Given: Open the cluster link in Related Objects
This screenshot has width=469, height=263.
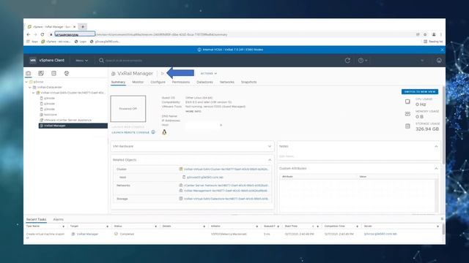Looking at the screenshot, I should [226, 169].
